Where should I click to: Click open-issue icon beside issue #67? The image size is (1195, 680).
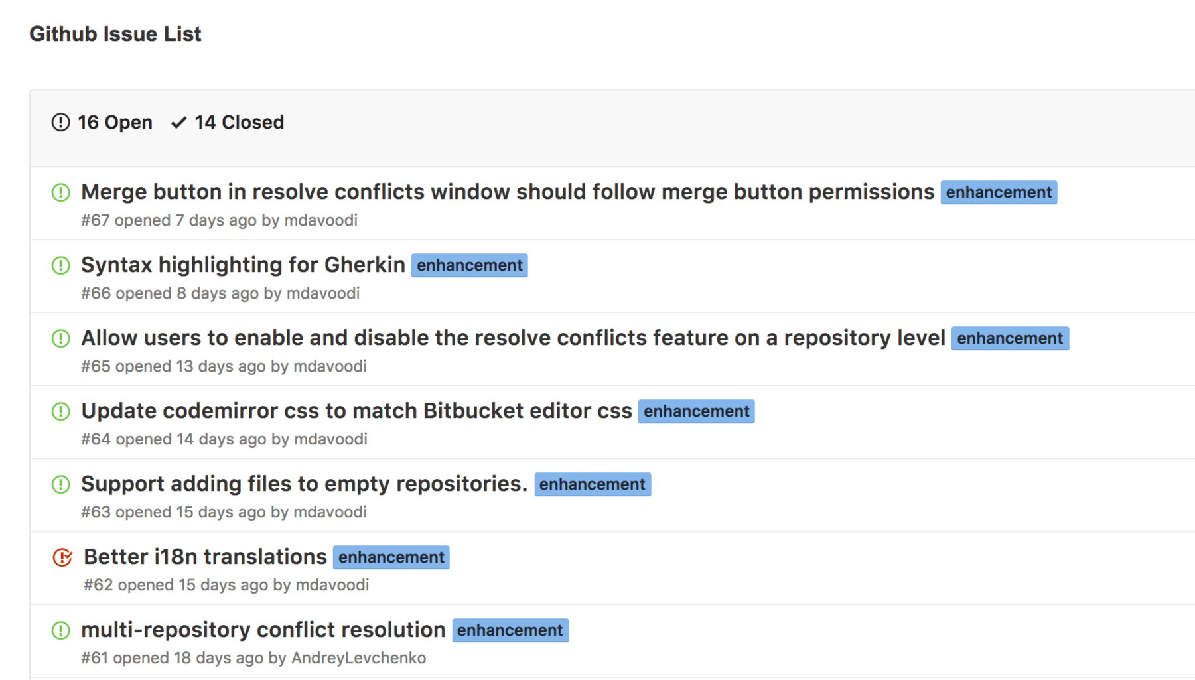[60, 192]
